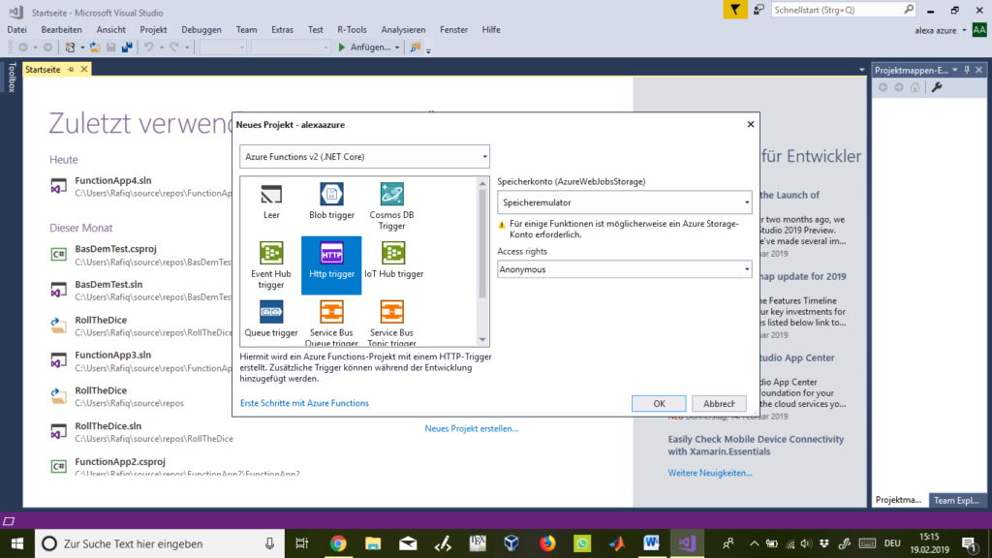Screen dimensions: 992x558
Task: Click the Windows taskbar search box
Action: tap(160, 543)
